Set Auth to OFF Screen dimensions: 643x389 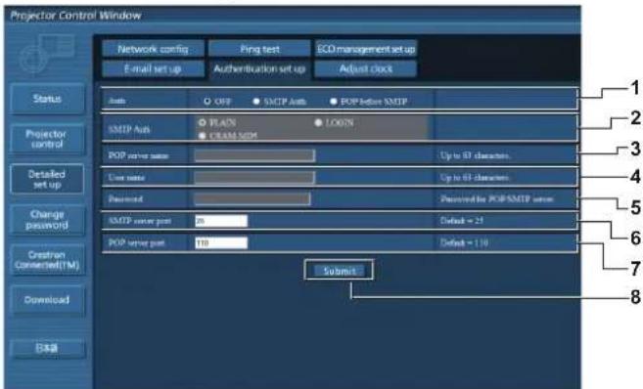pos(207,101)
